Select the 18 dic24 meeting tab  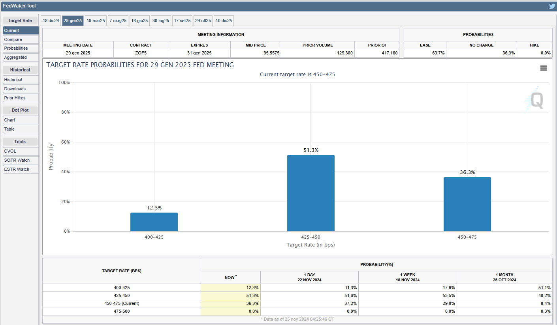click(51, 21)
